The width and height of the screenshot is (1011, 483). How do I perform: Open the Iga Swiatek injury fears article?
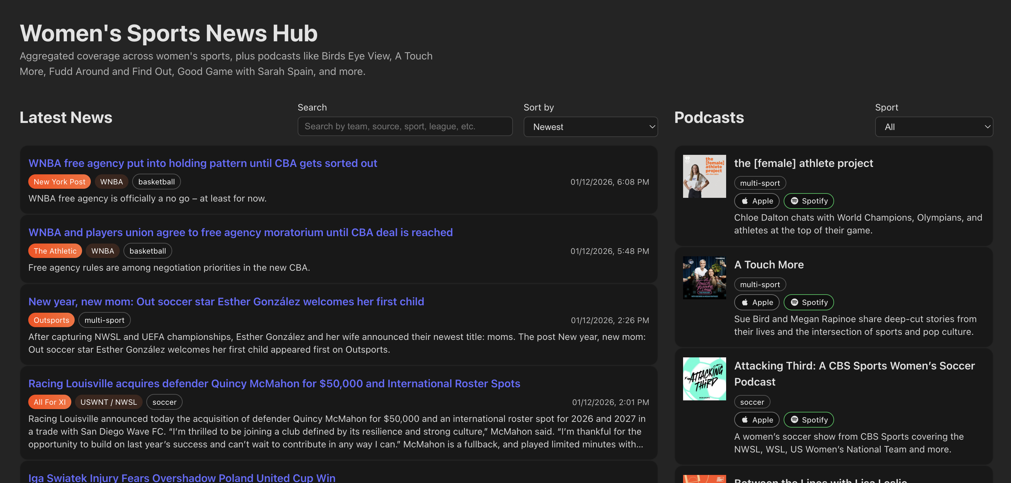(182, 478)
